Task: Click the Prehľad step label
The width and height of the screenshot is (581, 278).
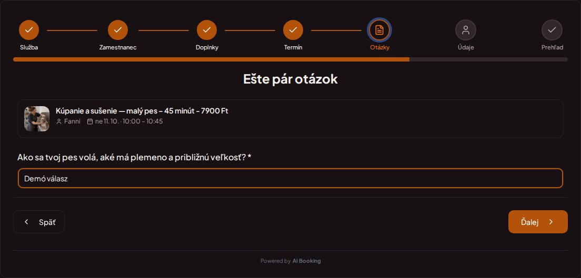Action: (552, 47)
